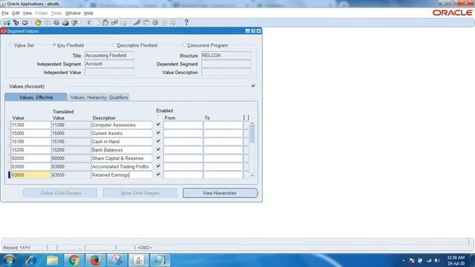Click the Cut toolbar icon
Screen dimensions: 475x267
click(88, 23)
